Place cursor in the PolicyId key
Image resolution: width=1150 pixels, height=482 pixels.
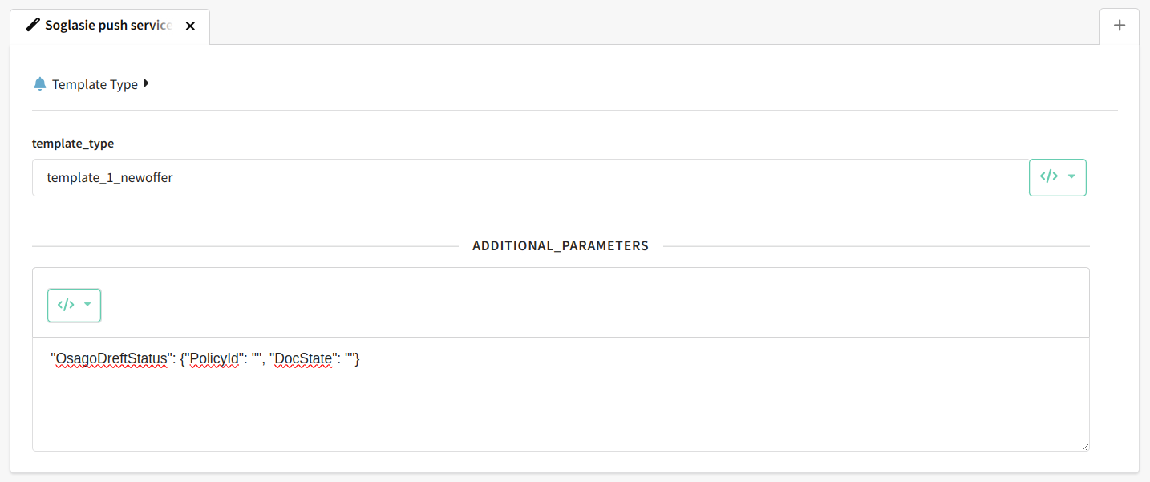point(213,359)
